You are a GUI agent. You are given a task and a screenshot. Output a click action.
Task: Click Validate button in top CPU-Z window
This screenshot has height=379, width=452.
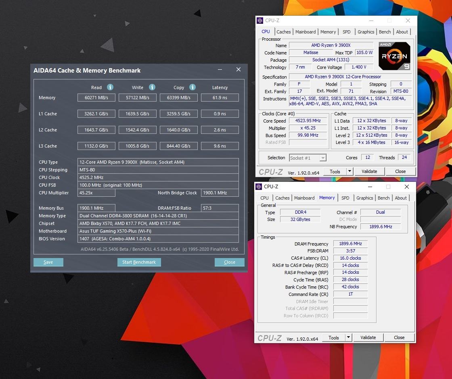(x=369, y=171)
